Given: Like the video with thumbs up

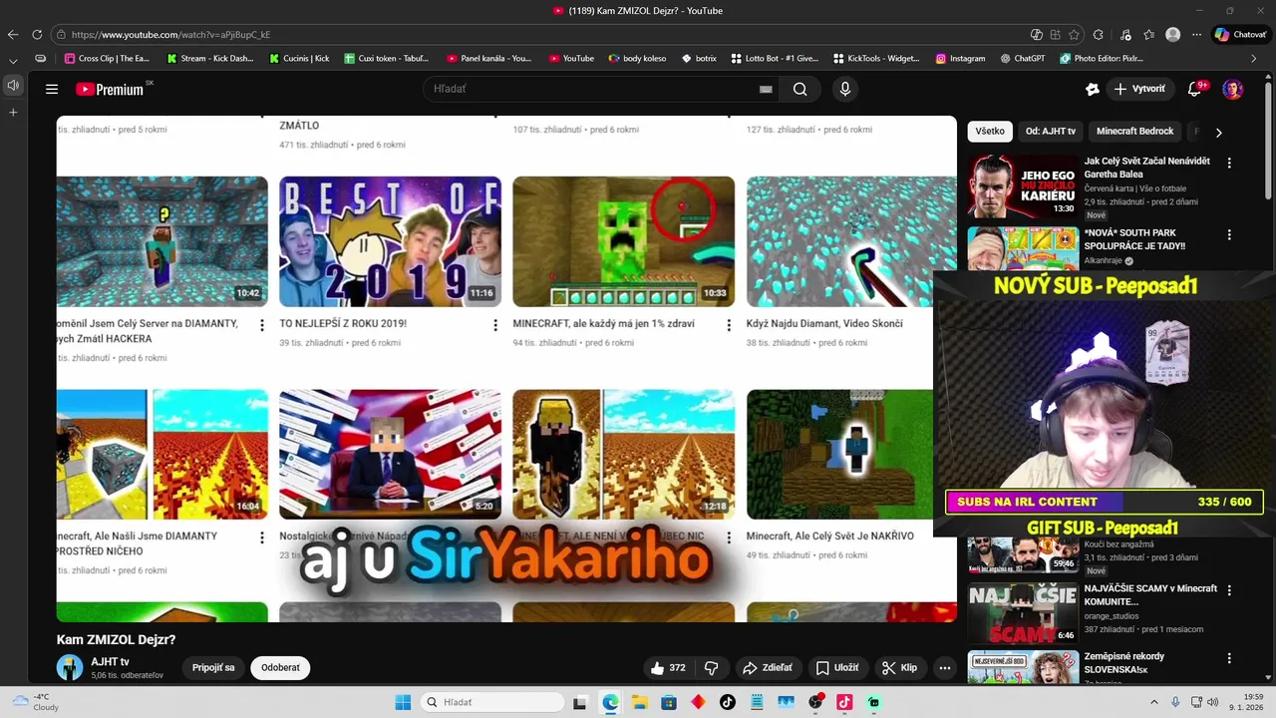Looking at the screenshot, I should click(668, 668).
